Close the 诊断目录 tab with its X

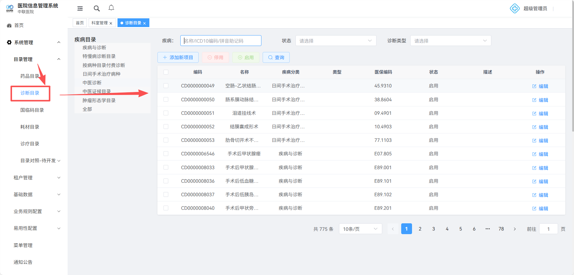coord(145,23)
